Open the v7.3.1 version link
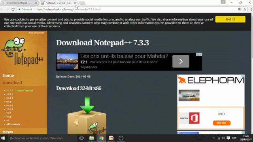 click(x=9, y=98)
